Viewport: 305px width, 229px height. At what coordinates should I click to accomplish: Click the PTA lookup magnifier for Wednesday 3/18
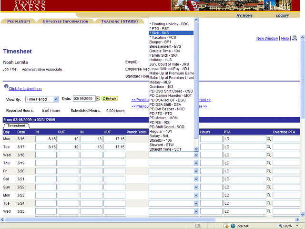pyautogui.click(x=269, y=155)
